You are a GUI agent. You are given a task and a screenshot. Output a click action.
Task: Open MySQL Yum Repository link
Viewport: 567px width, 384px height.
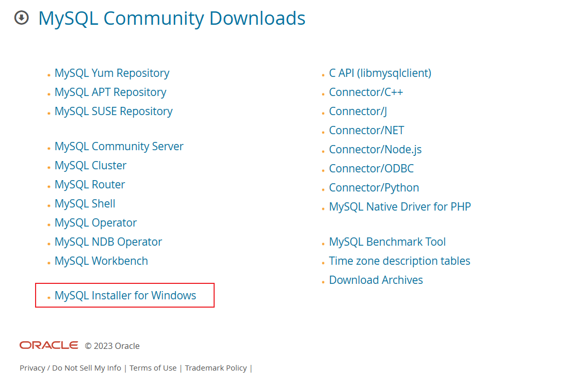(112, 73)
